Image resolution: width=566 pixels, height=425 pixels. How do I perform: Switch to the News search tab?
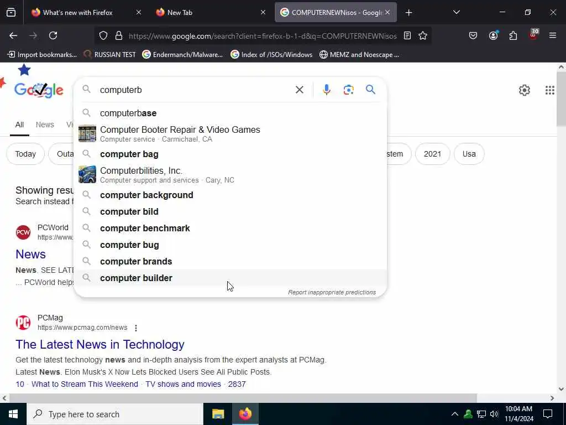coord(45,125)
